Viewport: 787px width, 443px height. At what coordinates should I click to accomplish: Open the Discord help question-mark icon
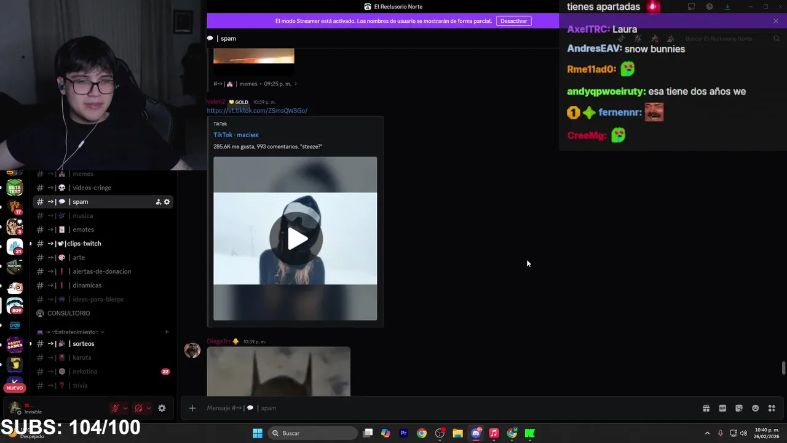tap(710, 7)
